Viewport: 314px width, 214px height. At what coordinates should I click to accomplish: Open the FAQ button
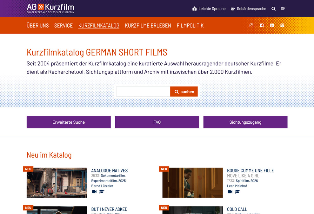pos(157,122)
